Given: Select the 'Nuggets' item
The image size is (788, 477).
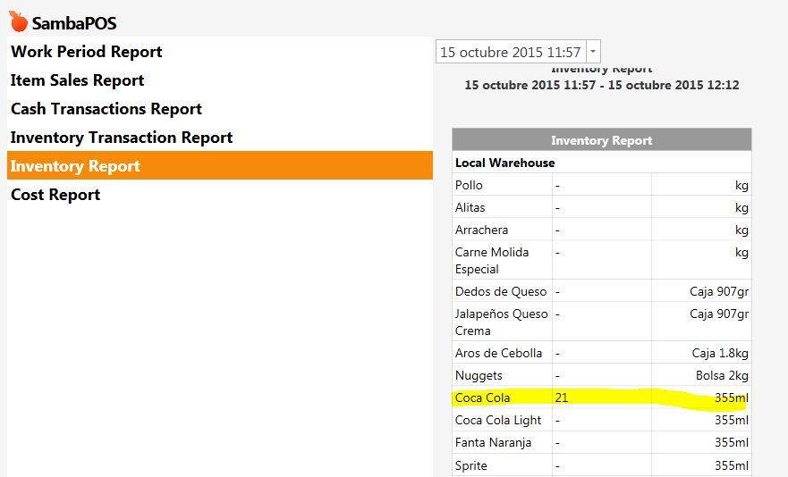Looking at the screenshot, I should point(479,375).
